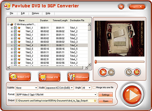Click the orange clip icon for Title2_4
Screen dimensions: 152x111
19,45
